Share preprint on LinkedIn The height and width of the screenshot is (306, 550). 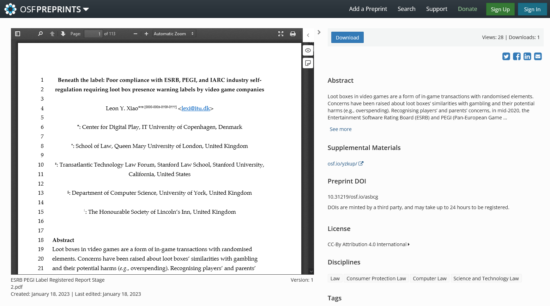tap(527, 56)
